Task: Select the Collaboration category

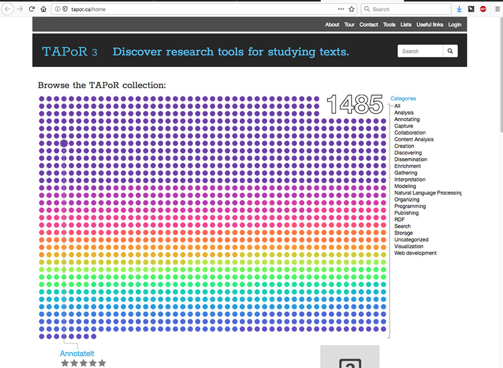Action: [x=410, y=133]
